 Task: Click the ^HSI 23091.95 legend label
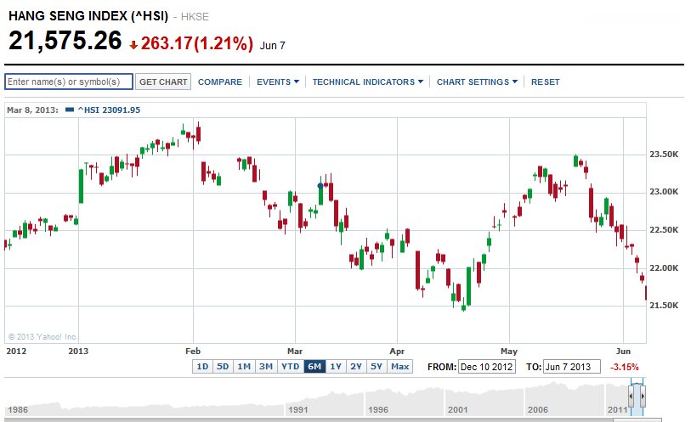point(109,110)
